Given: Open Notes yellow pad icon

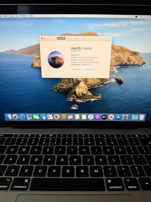Looking at the screenshot, I should (x=84, y=117).
